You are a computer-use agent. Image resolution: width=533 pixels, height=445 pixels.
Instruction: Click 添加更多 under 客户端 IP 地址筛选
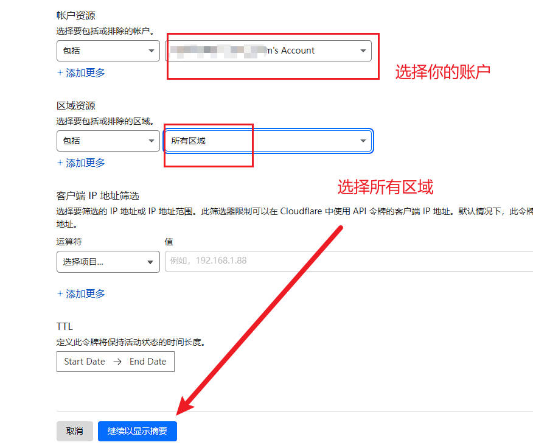coord(85,294)
